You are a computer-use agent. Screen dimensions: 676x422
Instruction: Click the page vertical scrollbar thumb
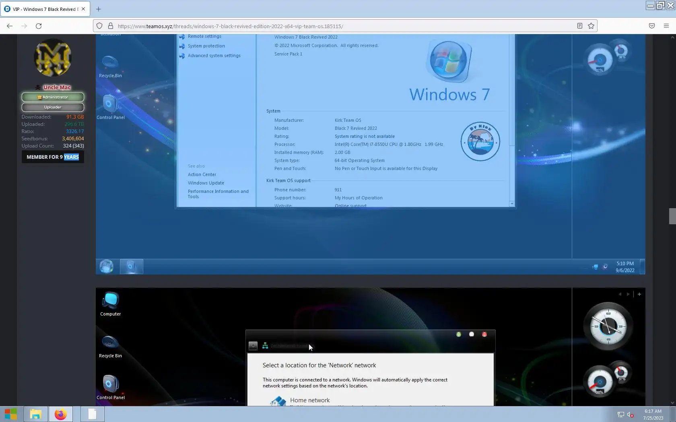(672, 216)
